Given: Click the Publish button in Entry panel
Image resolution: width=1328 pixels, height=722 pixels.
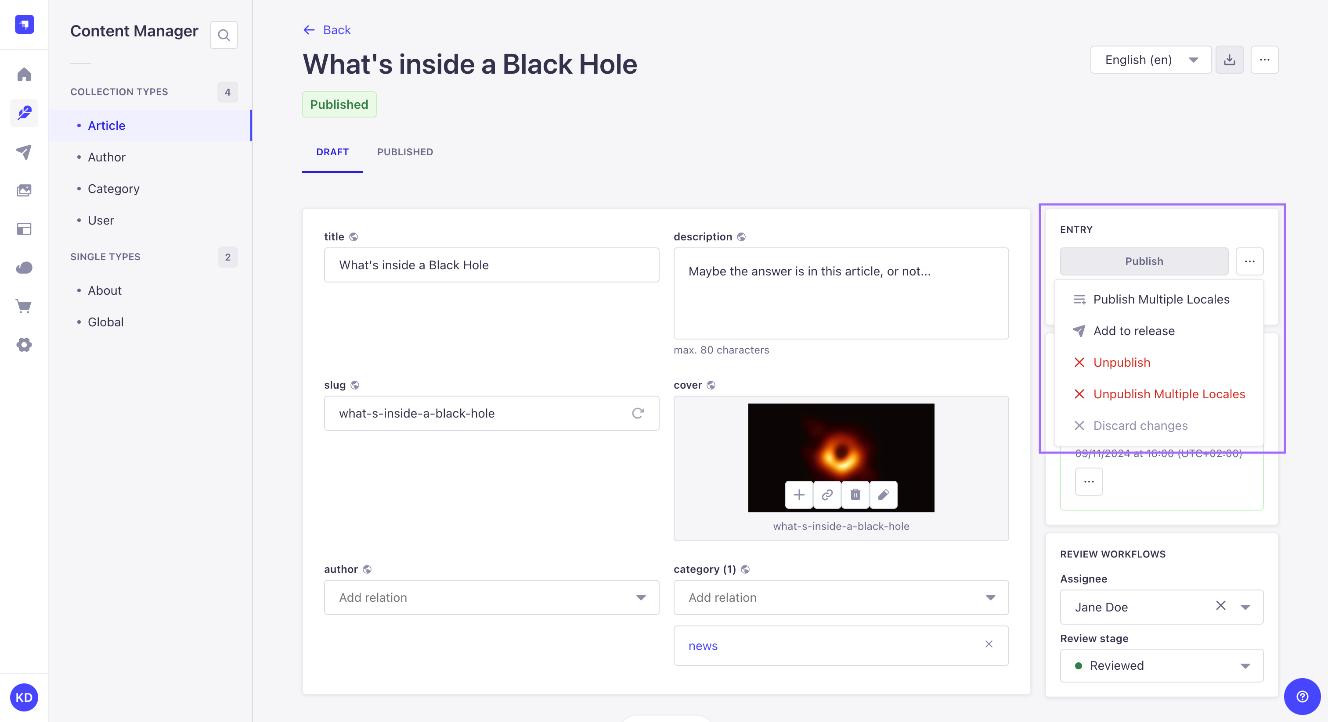Looking at the screenshot, I should [x=1144, y=261].
